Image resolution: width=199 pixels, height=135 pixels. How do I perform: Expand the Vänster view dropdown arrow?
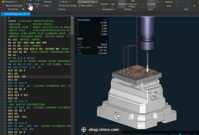pyautogui.click(x=70, y=2)
